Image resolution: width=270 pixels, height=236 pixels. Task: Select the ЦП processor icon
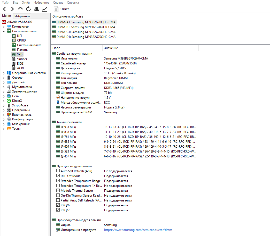tap(14, 36)
